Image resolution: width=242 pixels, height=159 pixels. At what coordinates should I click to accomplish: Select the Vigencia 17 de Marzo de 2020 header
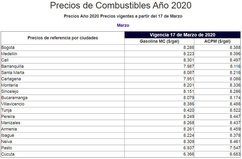pyautogui.click(x=183, y=35)
